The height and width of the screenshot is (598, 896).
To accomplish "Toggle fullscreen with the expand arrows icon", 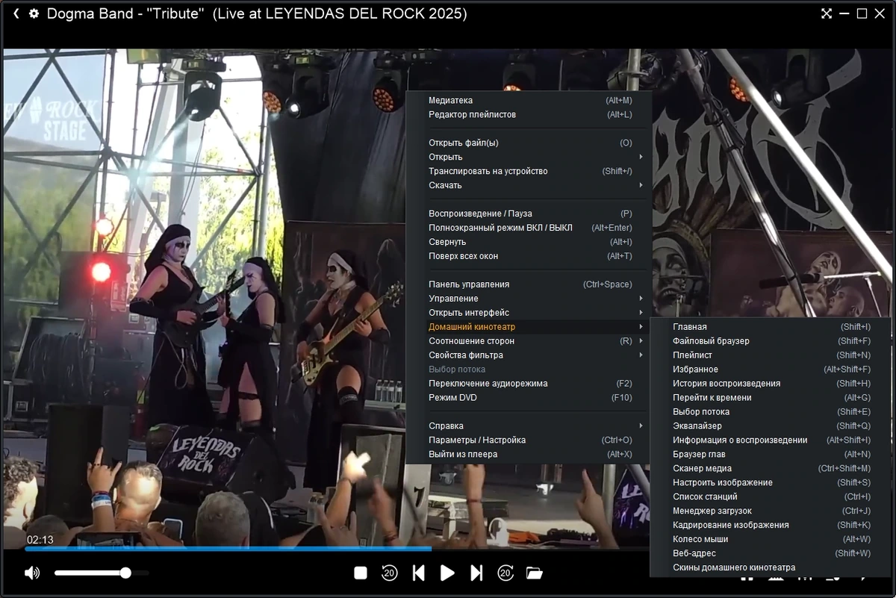I will click(827, 13).
